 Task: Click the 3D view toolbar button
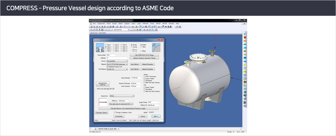[x=177, y=27]
